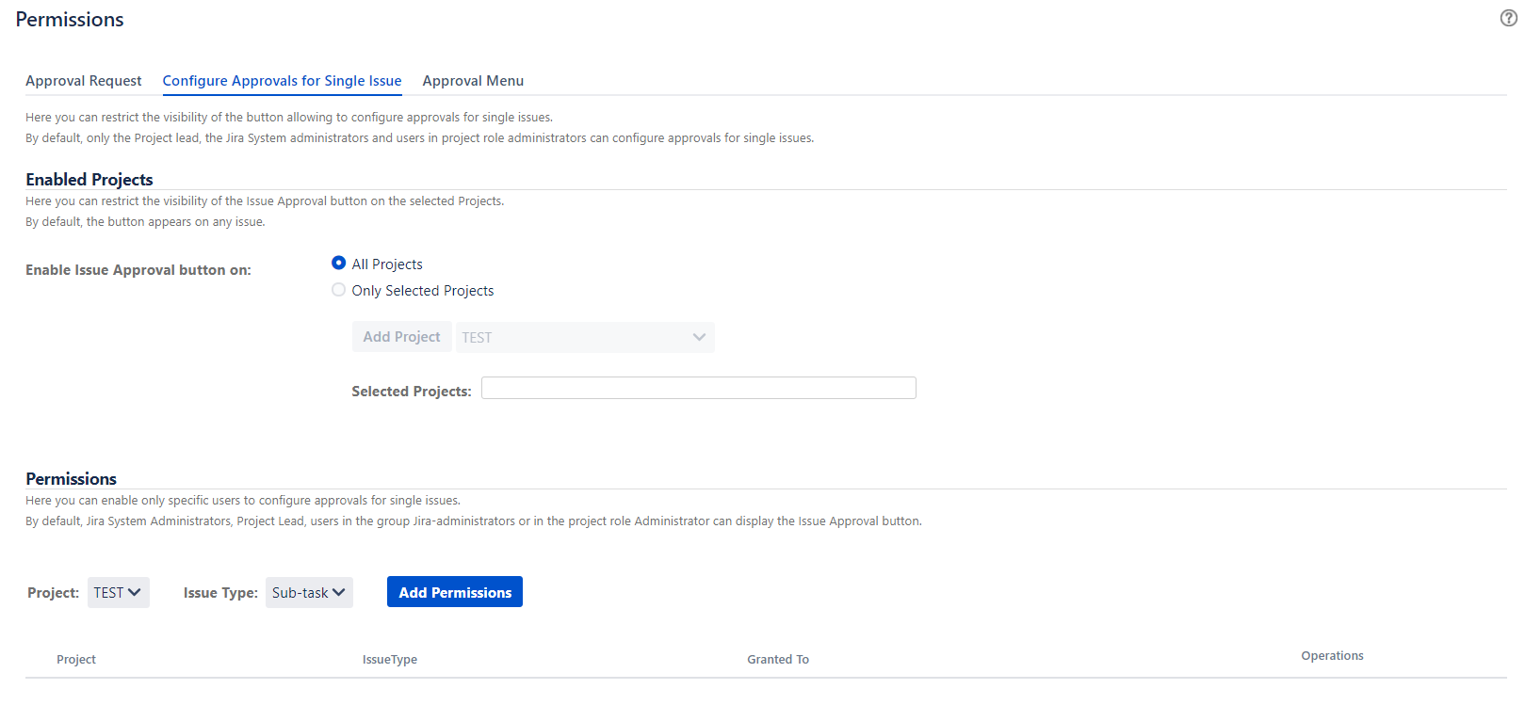The height and width of the screenshot is (705, 1525).
Task: Choose the Only Selected Projects option
Action: pyautogui.click(x=338, y=290)
